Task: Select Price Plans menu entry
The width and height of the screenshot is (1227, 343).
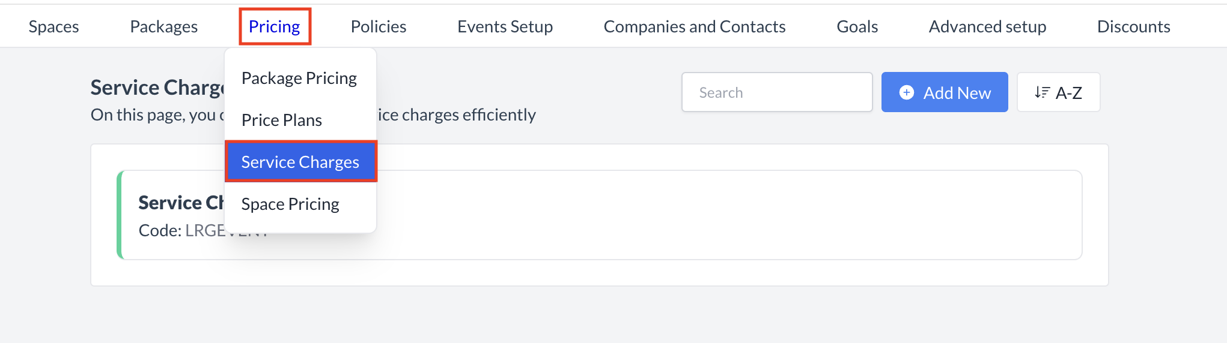Action: pyautogui.click(x=282, y=120)
